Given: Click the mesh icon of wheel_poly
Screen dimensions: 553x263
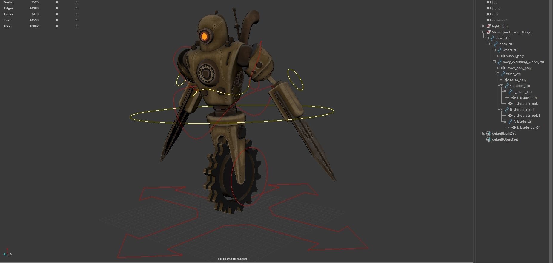Looking at the screenshot, I should pyautogui.click(x=503, y=56).
